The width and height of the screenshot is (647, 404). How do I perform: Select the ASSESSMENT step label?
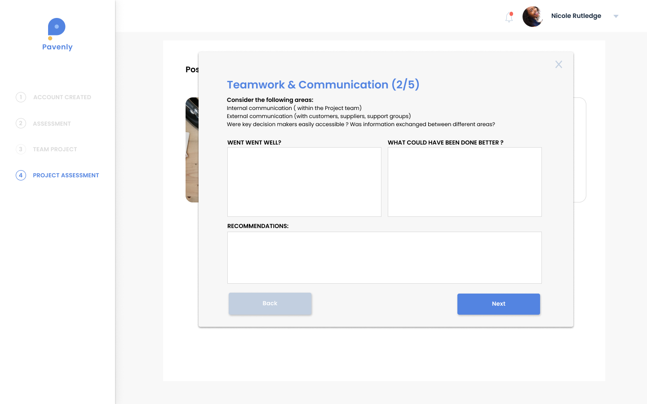coord(52,123)
